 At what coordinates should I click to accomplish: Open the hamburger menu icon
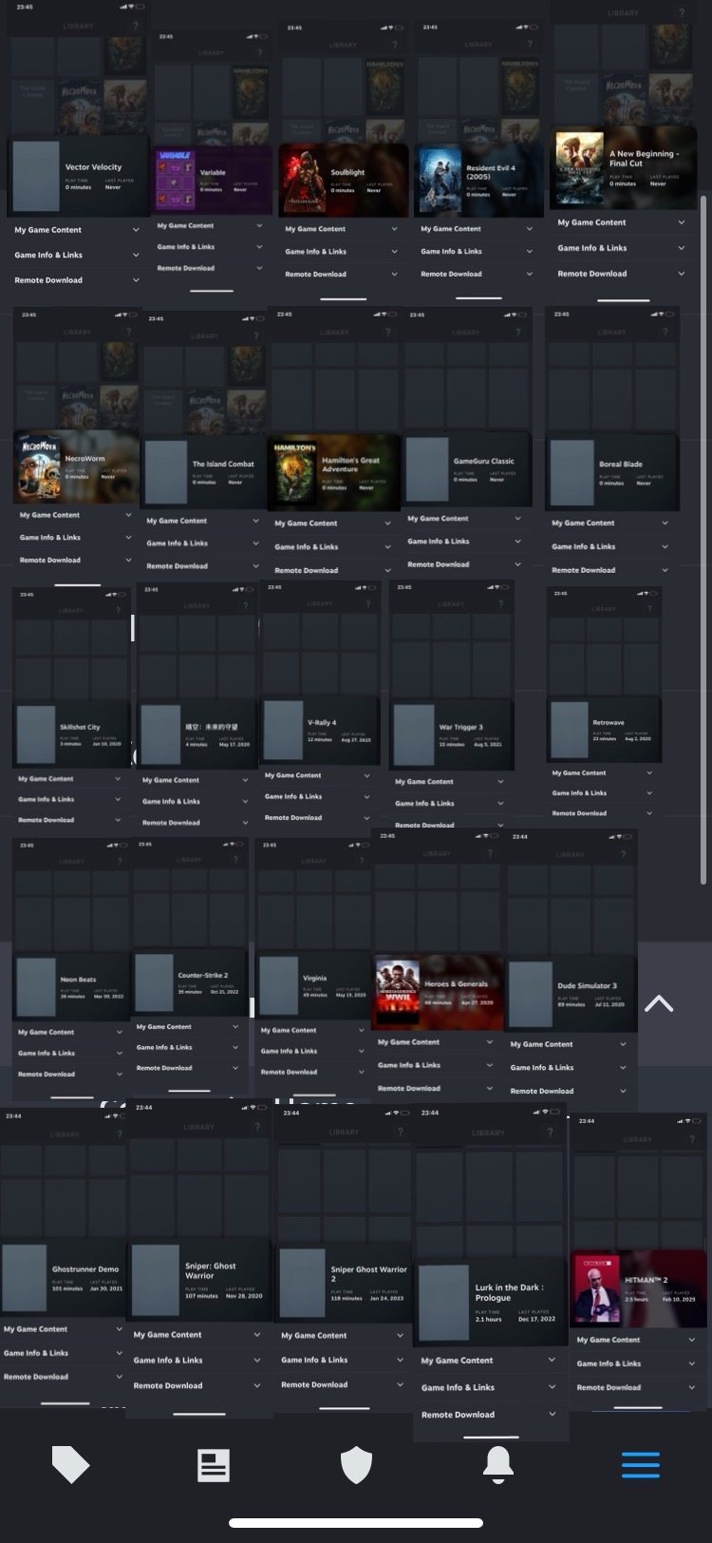click(x=641, y=1464)
